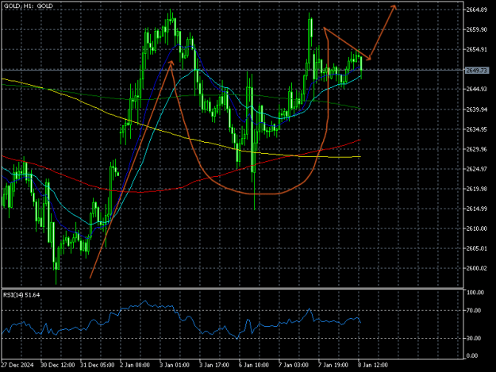
Task: Click price scale value 2664.89
Action: tap(477, 10)
